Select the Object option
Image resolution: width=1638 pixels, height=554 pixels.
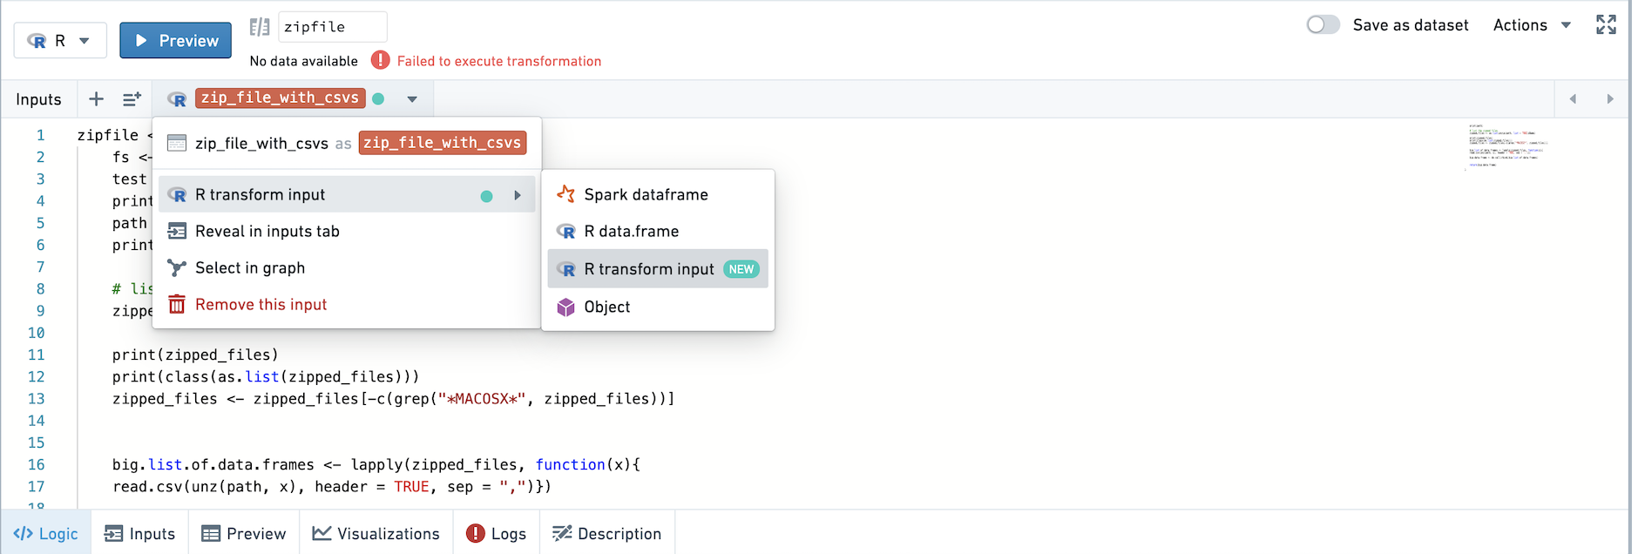[x=658, y=307]
